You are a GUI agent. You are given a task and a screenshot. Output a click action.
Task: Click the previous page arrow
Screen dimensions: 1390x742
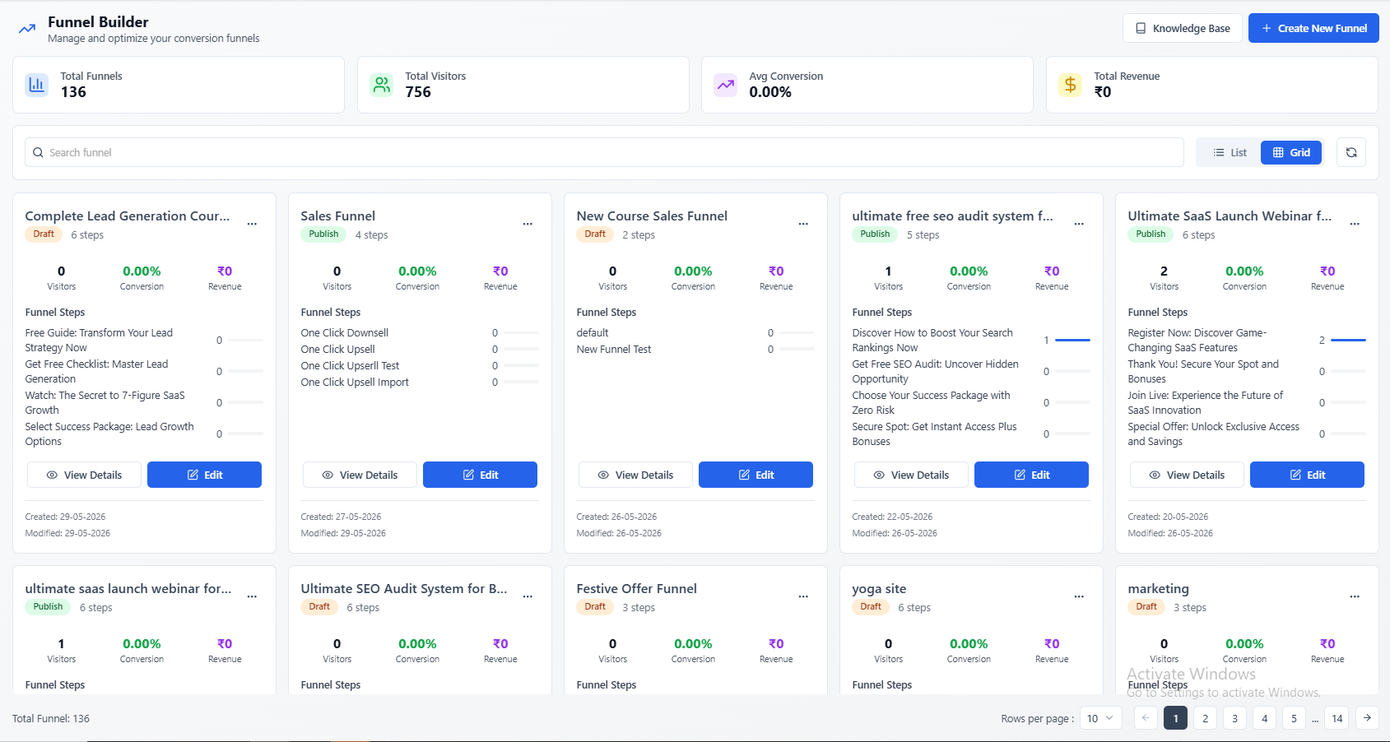[x=1146, y=718]
